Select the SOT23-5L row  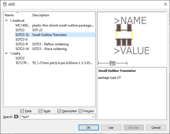tap(55, 35)
